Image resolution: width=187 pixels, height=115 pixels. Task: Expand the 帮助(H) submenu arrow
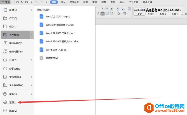(x=32, y=94)
